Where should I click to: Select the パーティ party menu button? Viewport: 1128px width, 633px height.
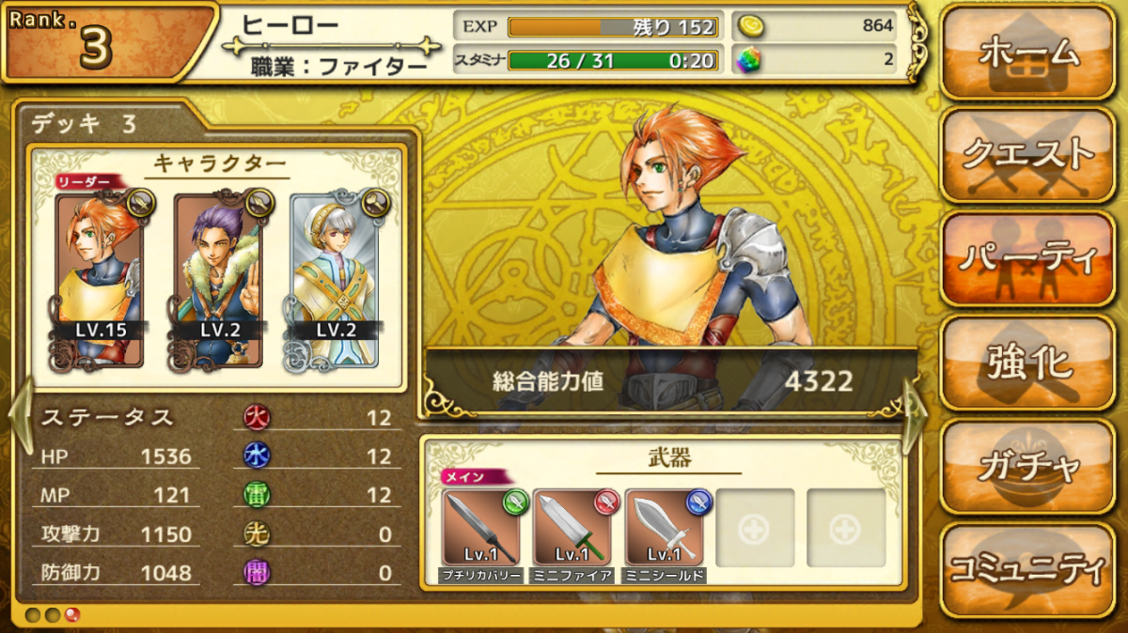click(1027, 258)
